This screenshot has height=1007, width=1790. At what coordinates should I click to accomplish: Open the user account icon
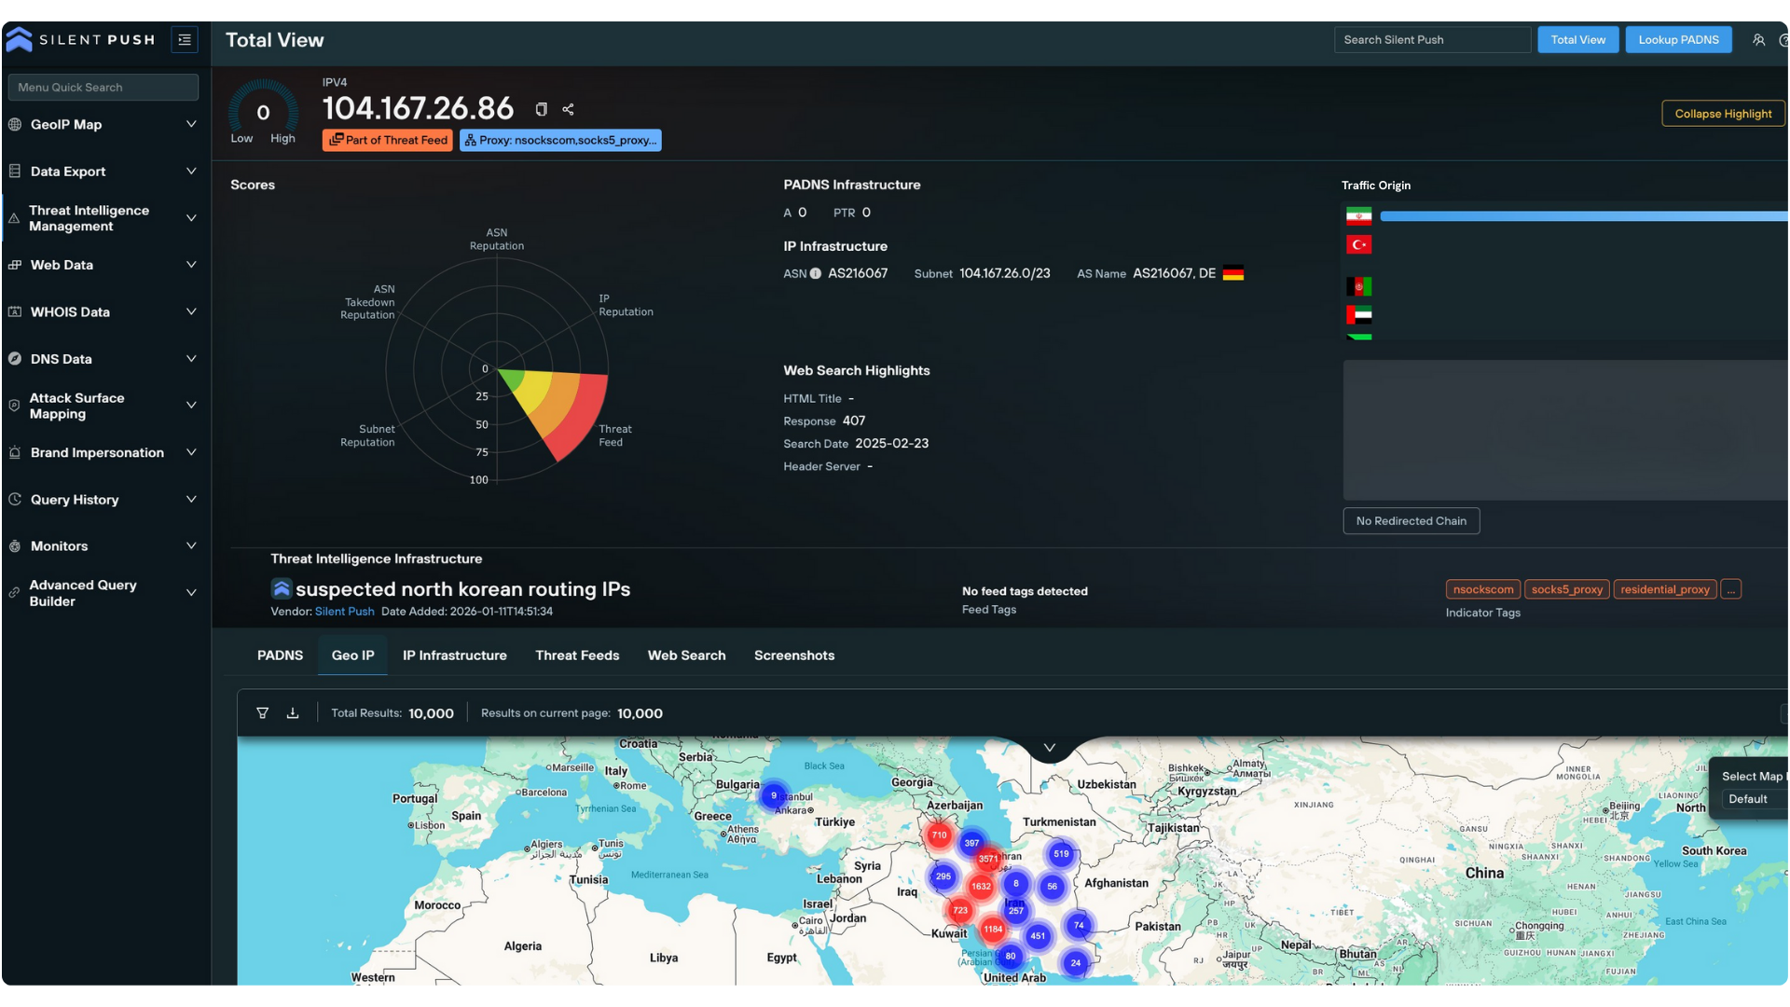[x=1758, y=40]
